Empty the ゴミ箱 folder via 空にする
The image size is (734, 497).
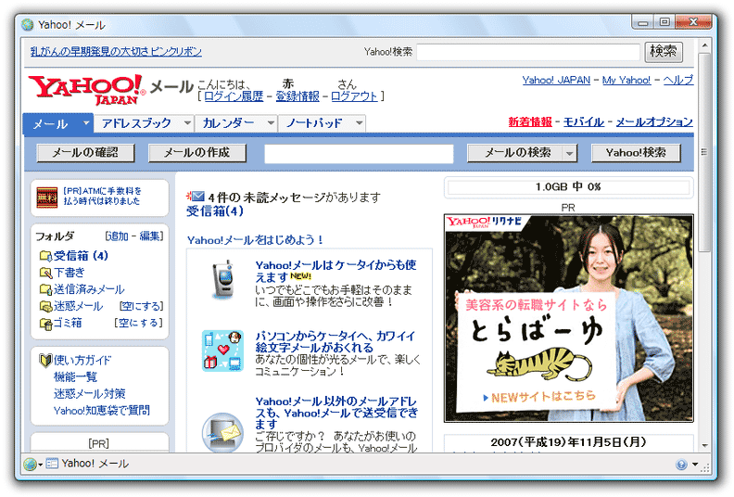coord(139,323)
